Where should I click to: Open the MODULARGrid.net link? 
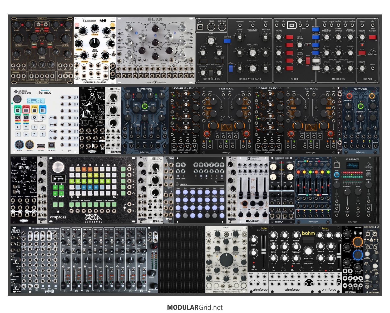195,307
